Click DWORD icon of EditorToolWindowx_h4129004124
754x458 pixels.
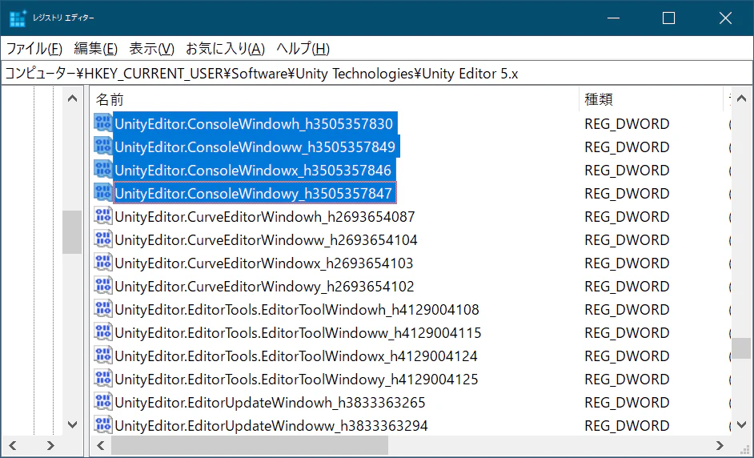[x=103, y=356]
